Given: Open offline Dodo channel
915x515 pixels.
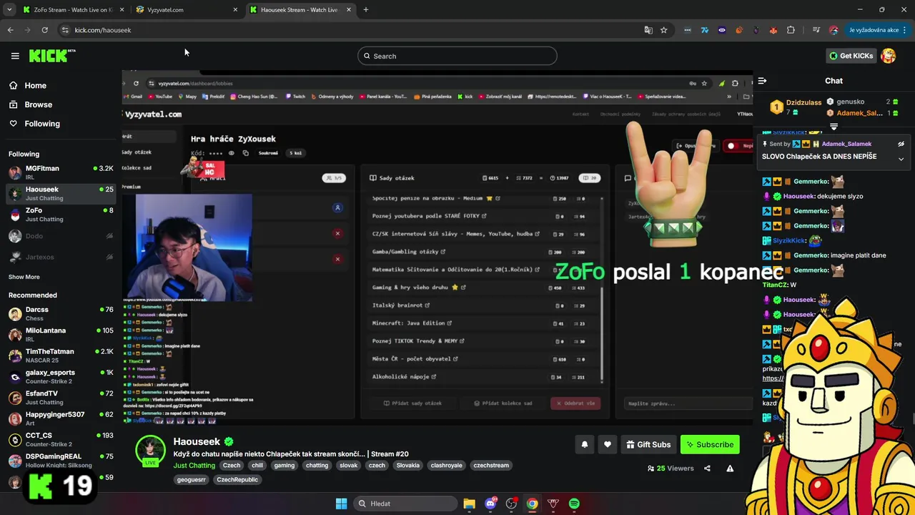Looking at the screenshot, I should [x=61, y=235].
